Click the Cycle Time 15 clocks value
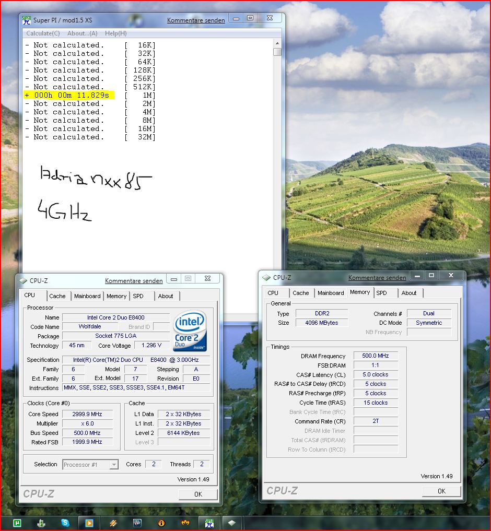Screen dimensions: 491x531 [x=376, y=403]
